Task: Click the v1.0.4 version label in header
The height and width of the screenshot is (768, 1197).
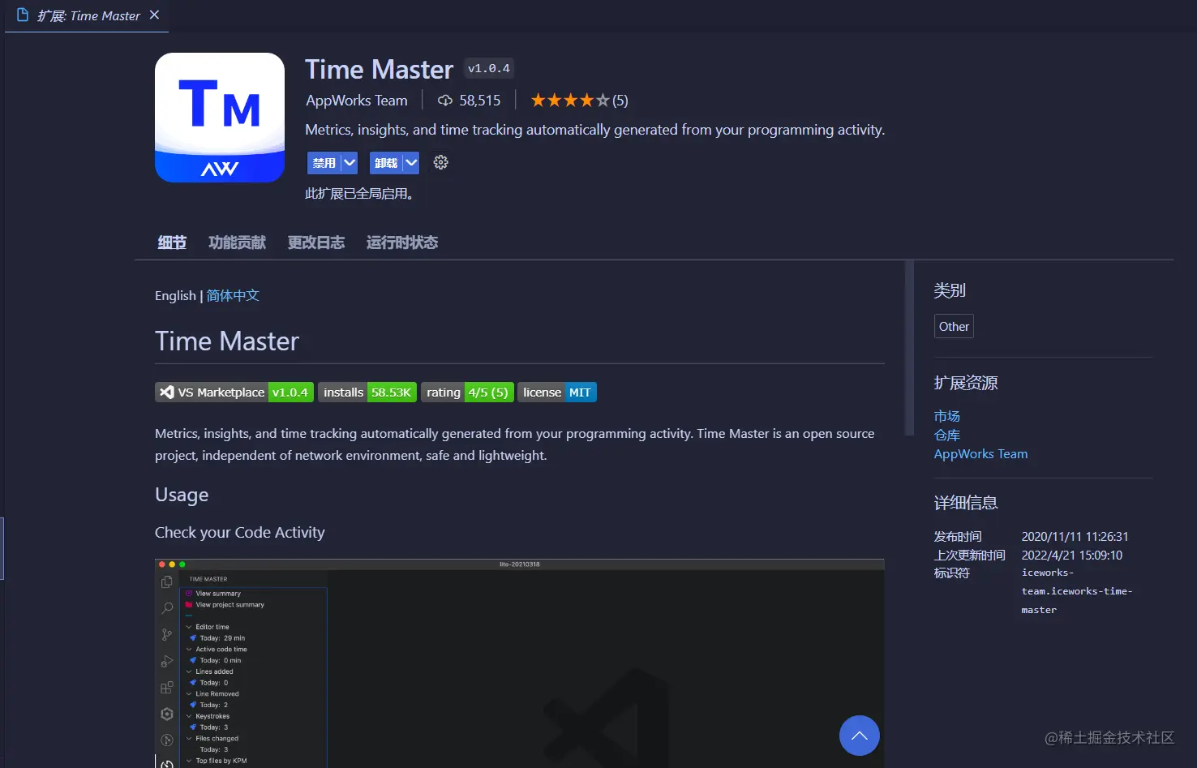Action: tap(489, 69)
